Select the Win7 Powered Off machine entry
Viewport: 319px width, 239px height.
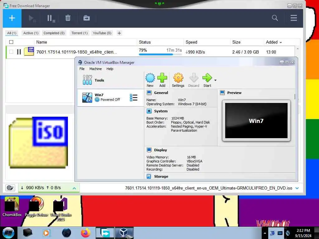click(111, 97)
